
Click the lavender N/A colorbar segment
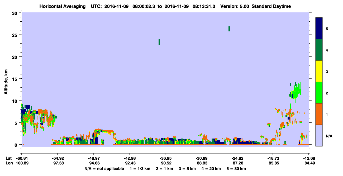pos(319,135)
